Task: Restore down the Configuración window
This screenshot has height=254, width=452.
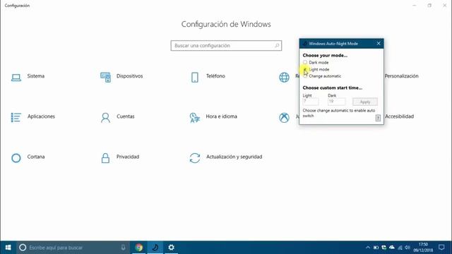Action: 429,6
